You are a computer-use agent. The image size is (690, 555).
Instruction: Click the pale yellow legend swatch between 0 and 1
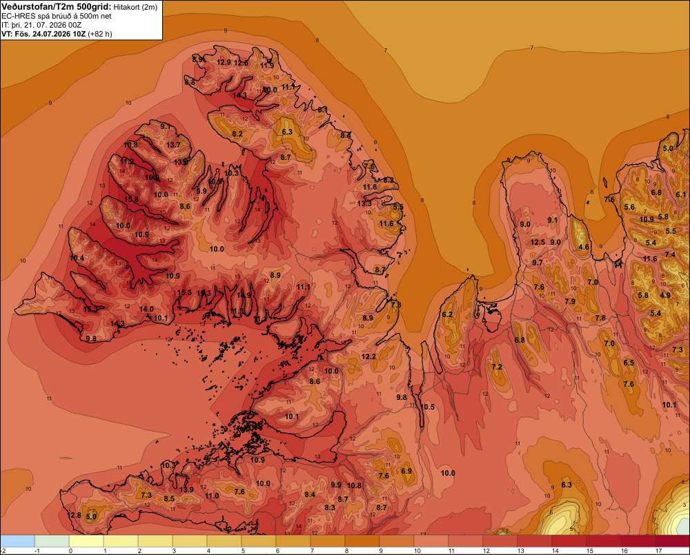(x=86, y=541)
